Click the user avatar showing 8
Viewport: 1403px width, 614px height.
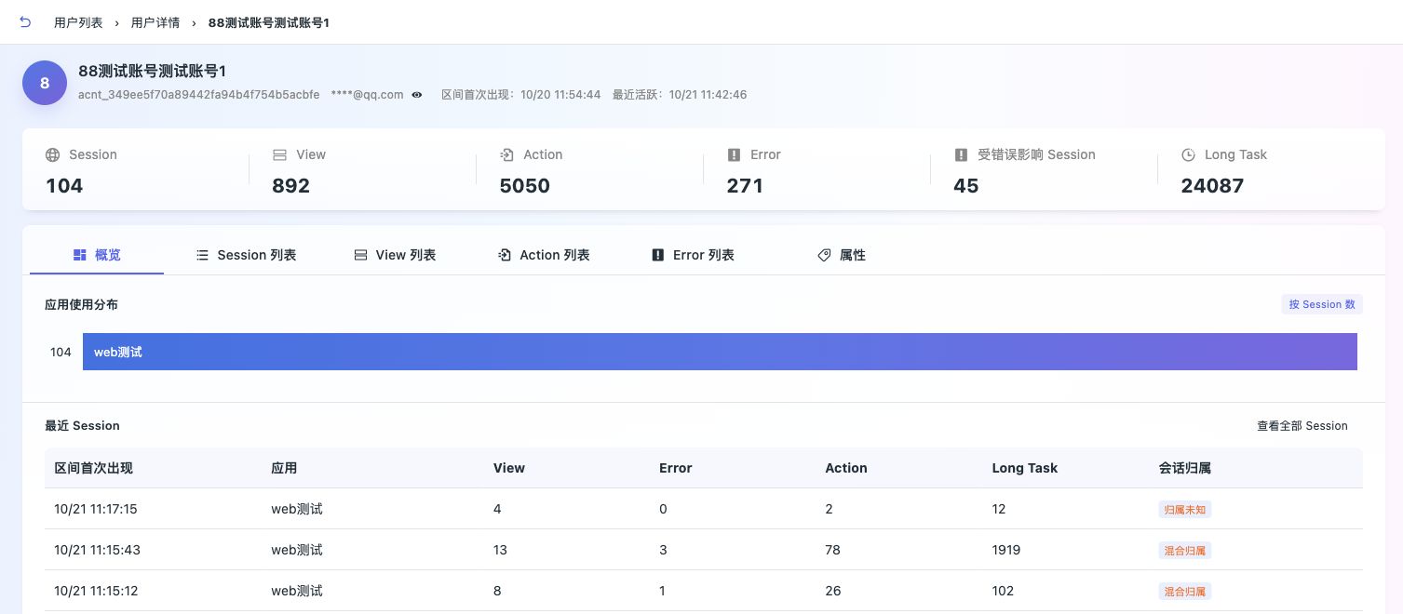point(45,83)
